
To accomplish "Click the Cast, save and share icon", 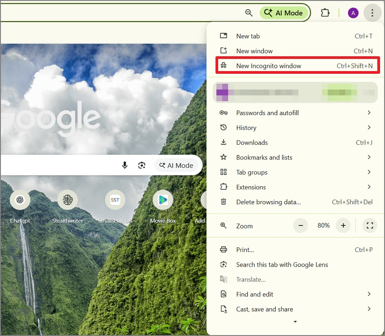I will (224, 309).
